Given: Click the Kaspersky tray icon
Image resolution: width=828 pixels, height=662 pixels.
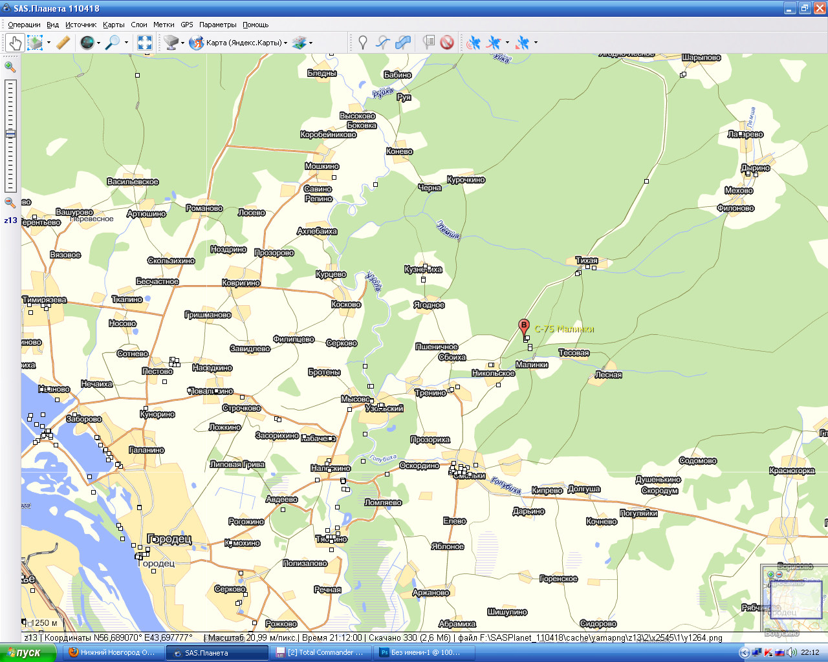Looking at the screenshot, I should point(768,652).
